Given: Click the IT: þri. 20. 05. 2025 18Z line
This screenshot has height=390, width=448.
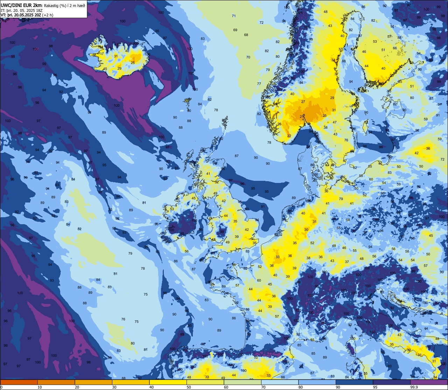Looking at the screenshot, I should [22, 10].
